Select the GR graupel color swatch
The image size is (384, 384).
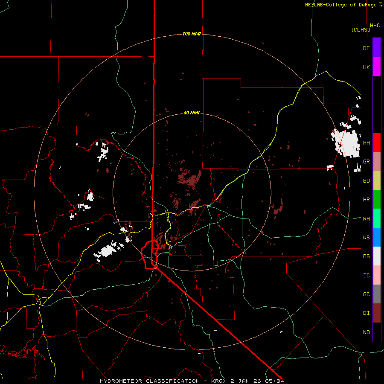click(x=377, y=162)
